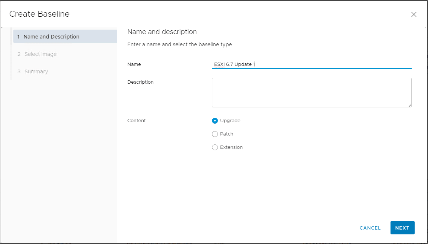This screenshot has width=428, height=244.
Task: Click the Description label
Action: [x=140, y=82]
